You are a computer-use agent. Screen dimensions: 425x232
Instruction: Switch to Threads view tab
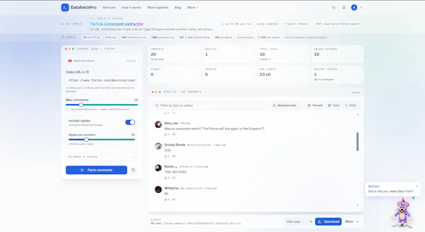(315, 106)
